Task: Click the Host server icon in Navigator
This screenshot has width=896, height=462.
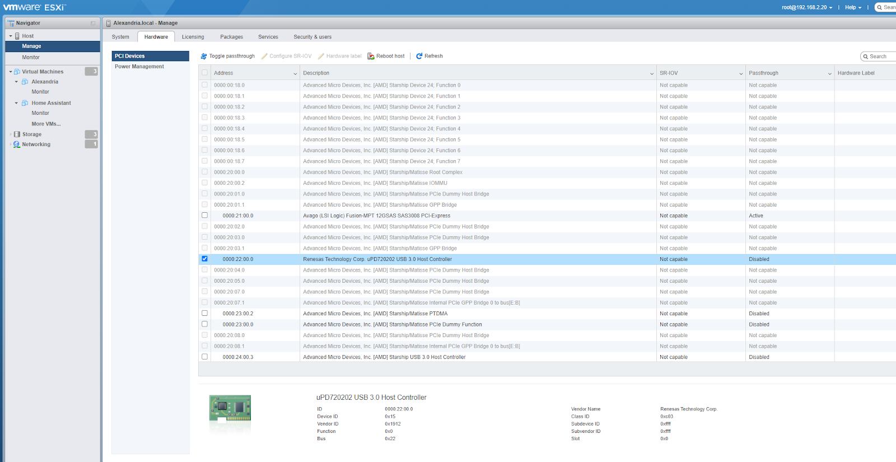Action: (x=17, y=36)
